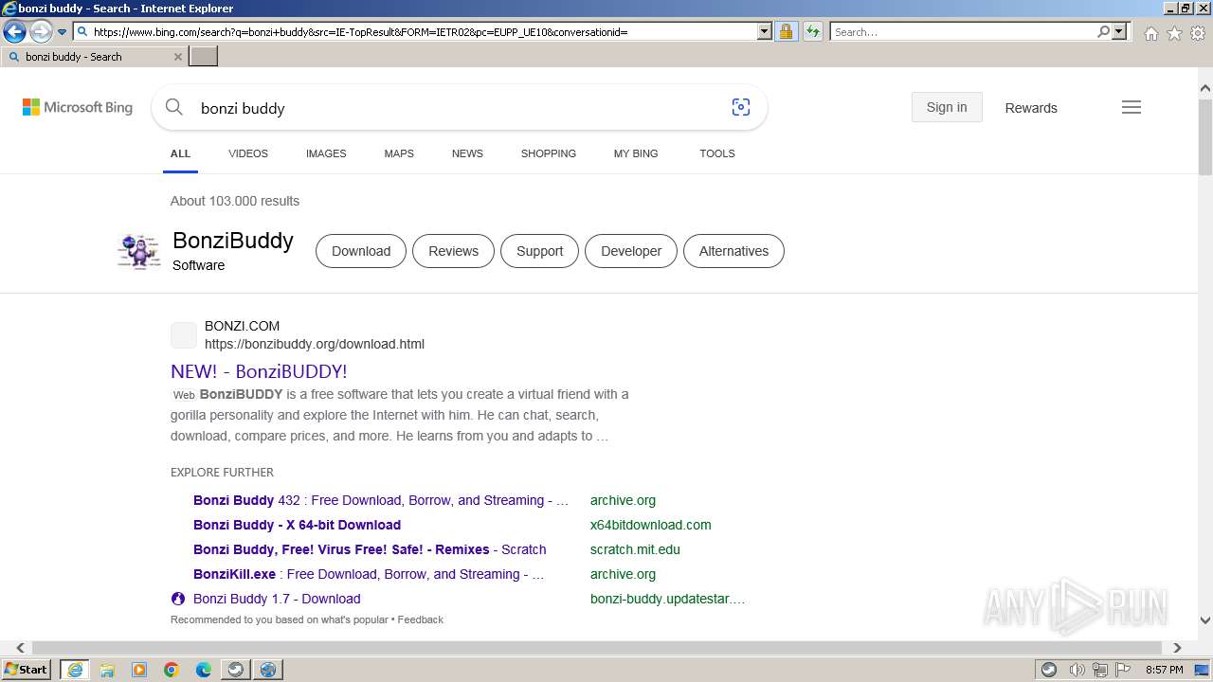Open File Explorer folder taskbar icon
Viewport: 1213px width, 682px height.
[107, 670]
